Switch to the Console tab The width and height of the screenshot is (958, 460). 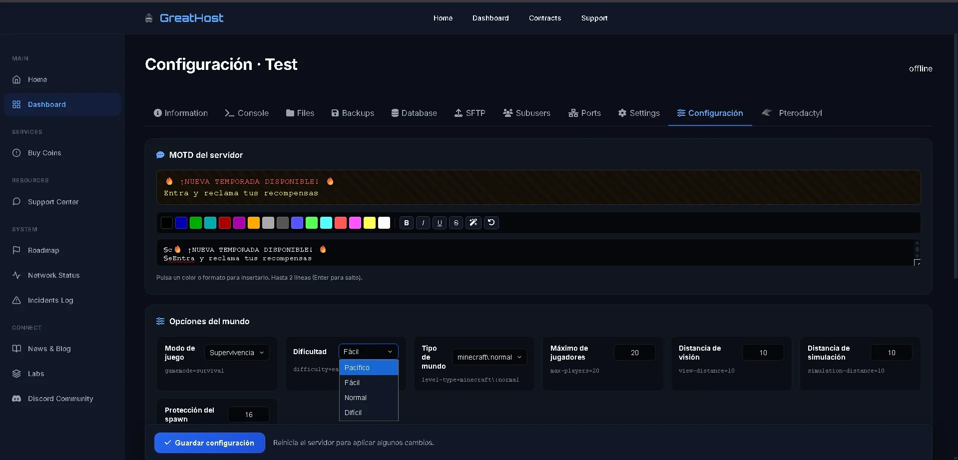coord(247,113)
